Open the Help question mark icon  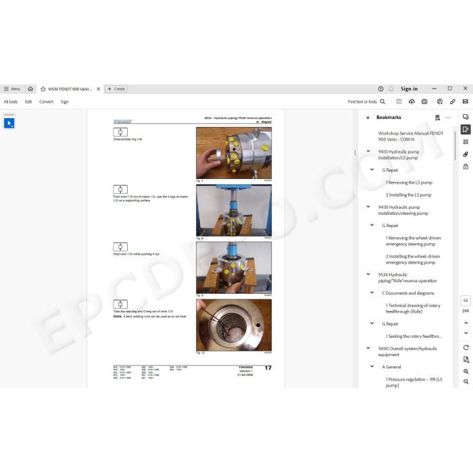click(380, 89)
